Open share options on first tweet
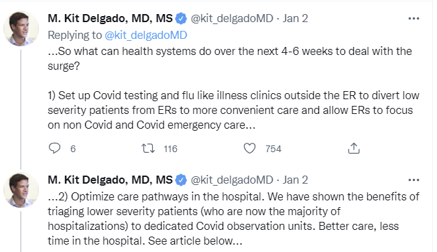Screen dimensions: 437x252 pyautogui.click(x=354, y=148)
